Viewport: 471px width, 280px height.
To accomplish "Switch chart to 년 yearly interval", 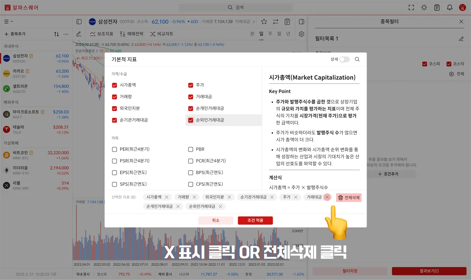I will (x=288, y=34).
